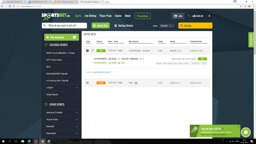
Task: Open Live Betting menu
Action: 90,16
